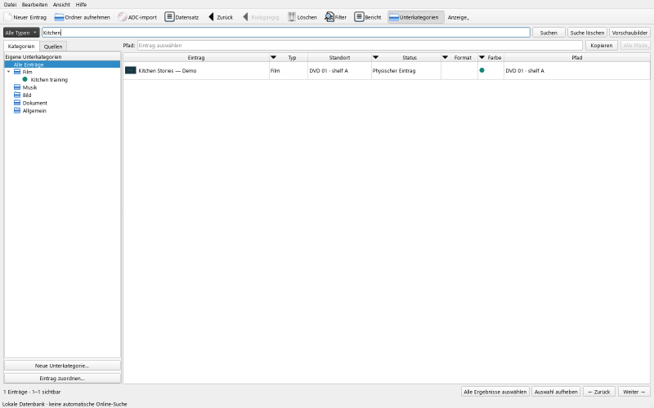Viewport: 654px width, 408px height.
Task: Click the Suche löschen button
Action: pyautogui.click(x=587, y=33)
